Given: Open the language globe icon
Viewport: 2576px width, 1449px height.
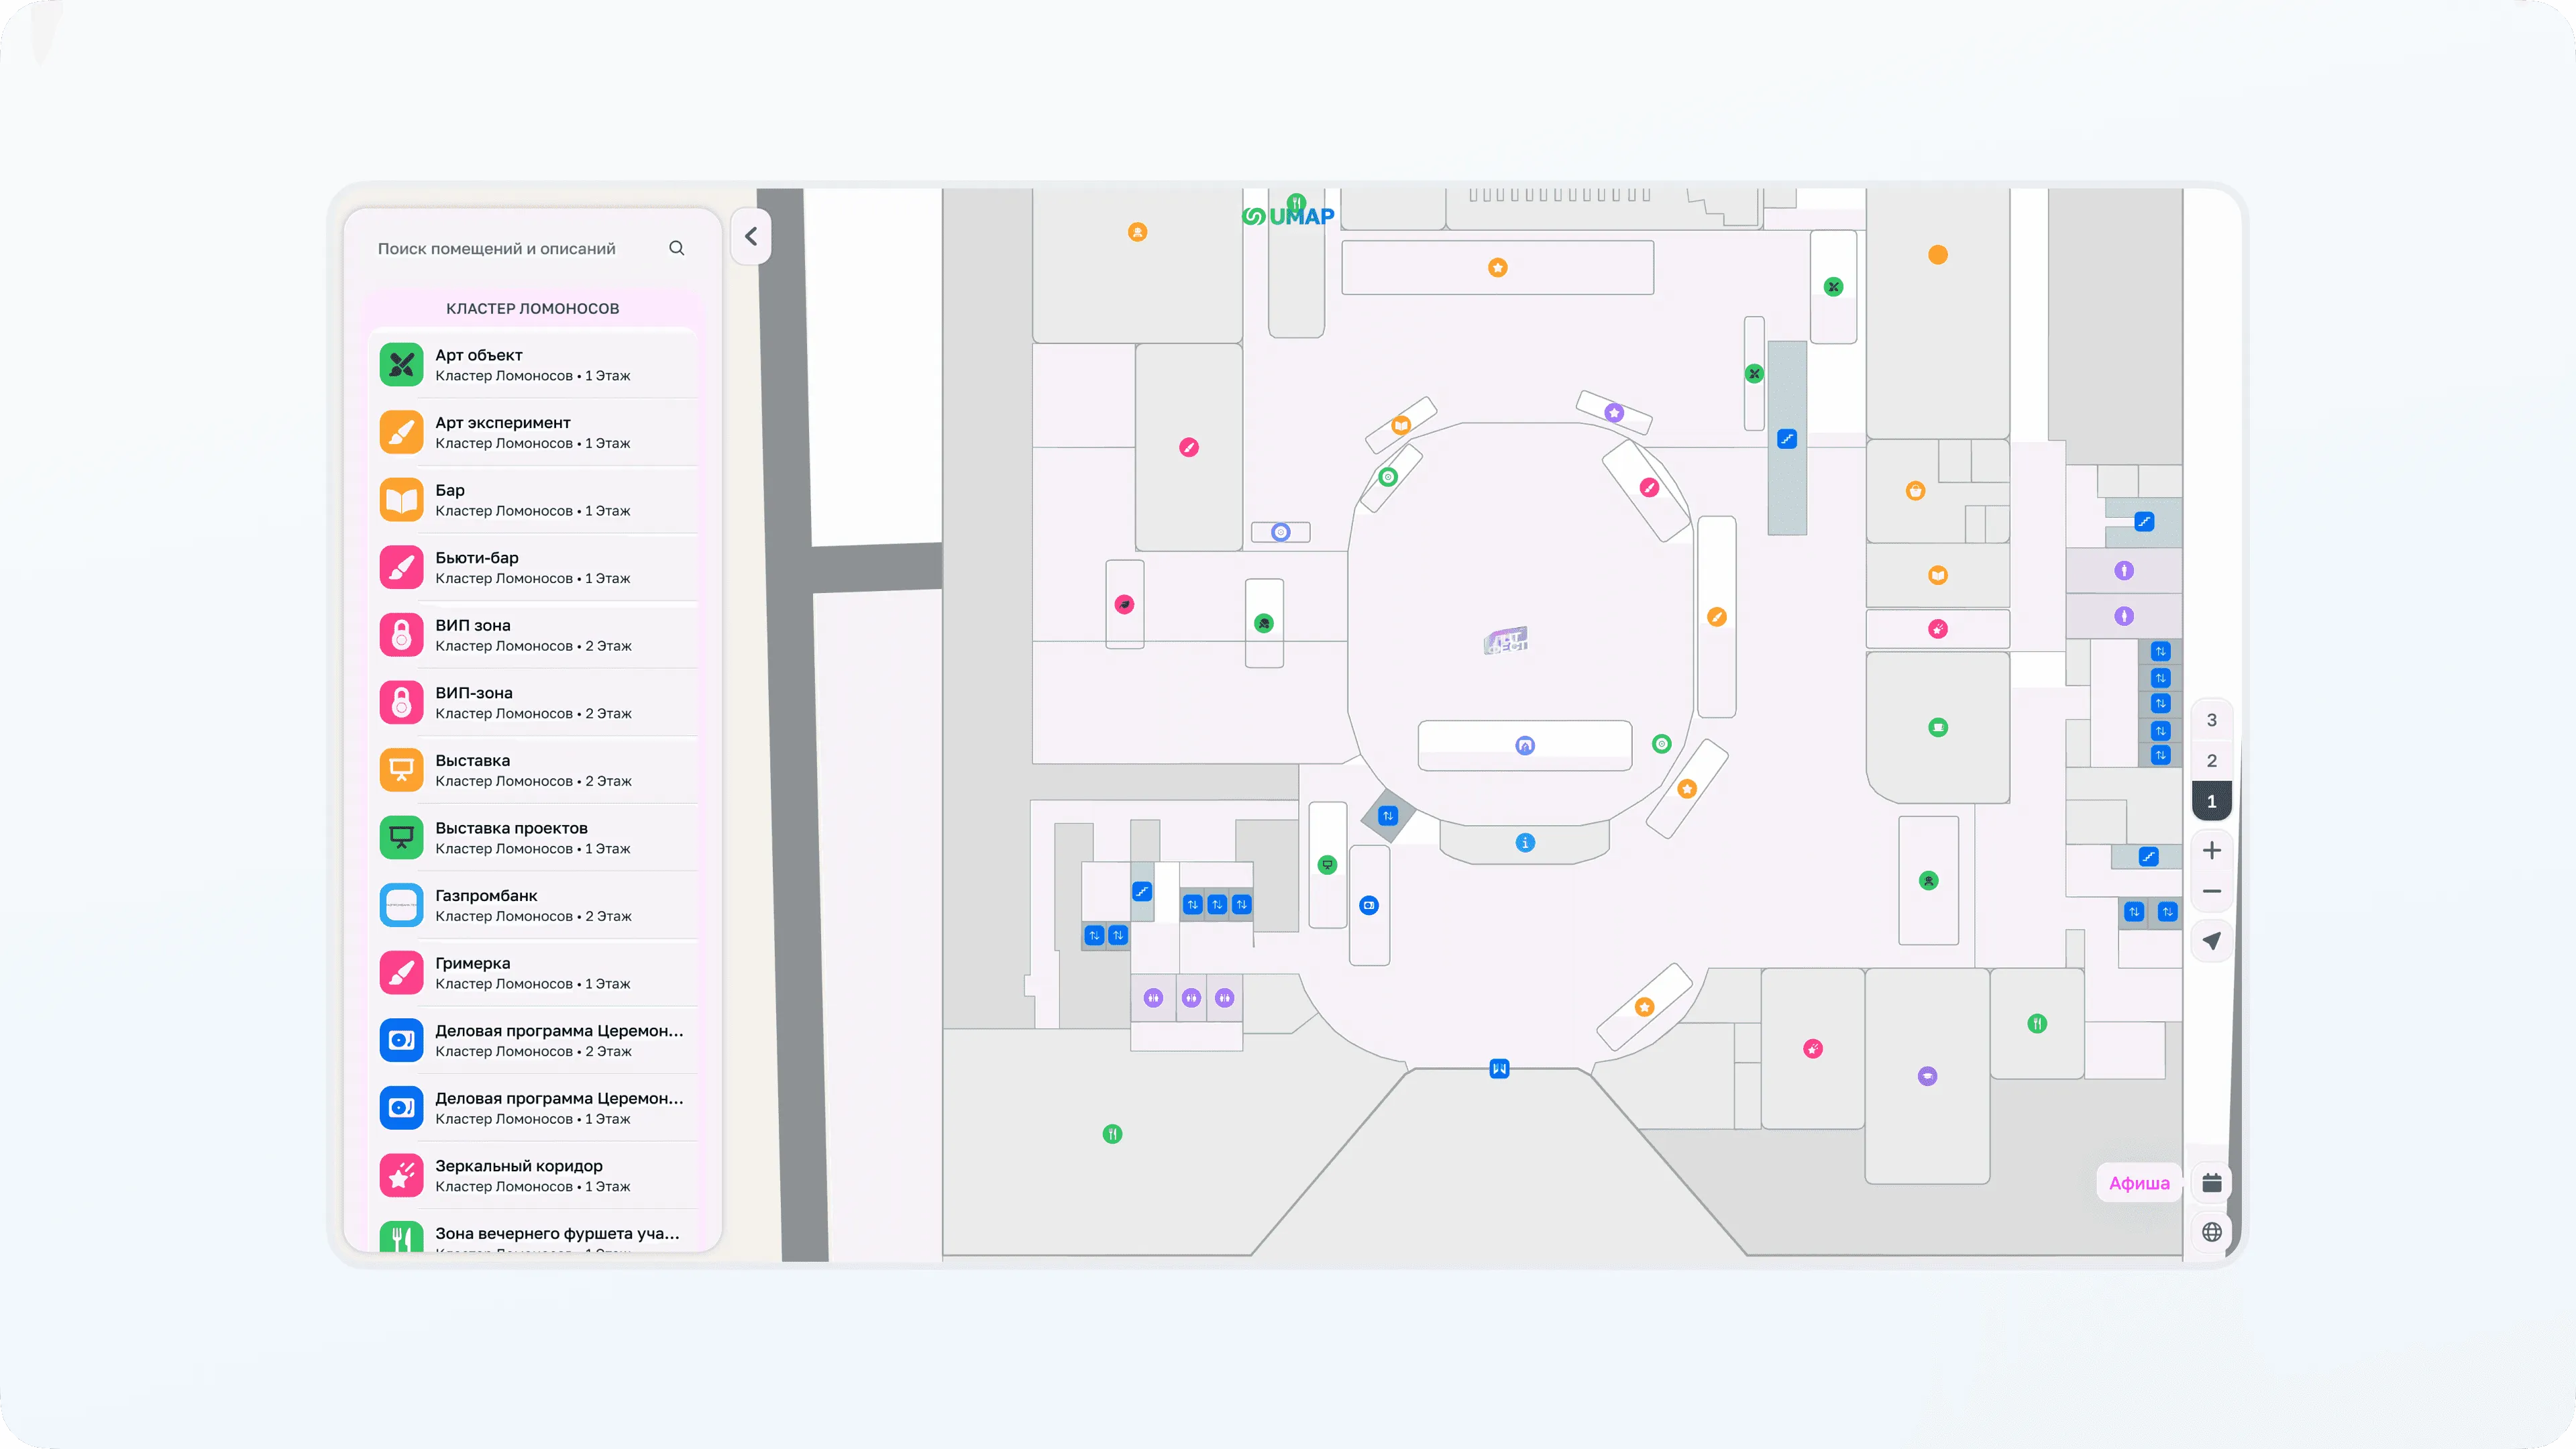Looking at the screenshot, I should coord(2212,1232).
